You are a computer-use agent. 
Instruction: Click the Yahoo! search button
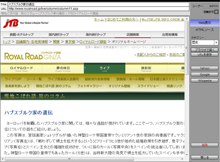[x=205, y=68]
